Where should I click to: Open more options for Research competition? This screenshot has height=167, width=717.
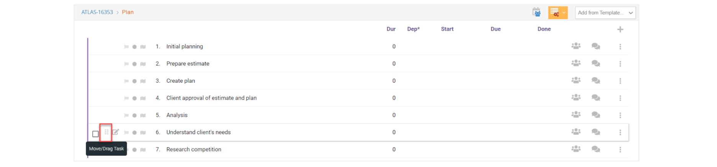[620, 149]
